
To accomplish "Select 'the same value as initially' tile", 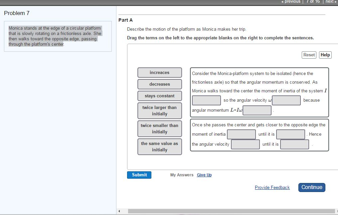I will pos(160,147).
